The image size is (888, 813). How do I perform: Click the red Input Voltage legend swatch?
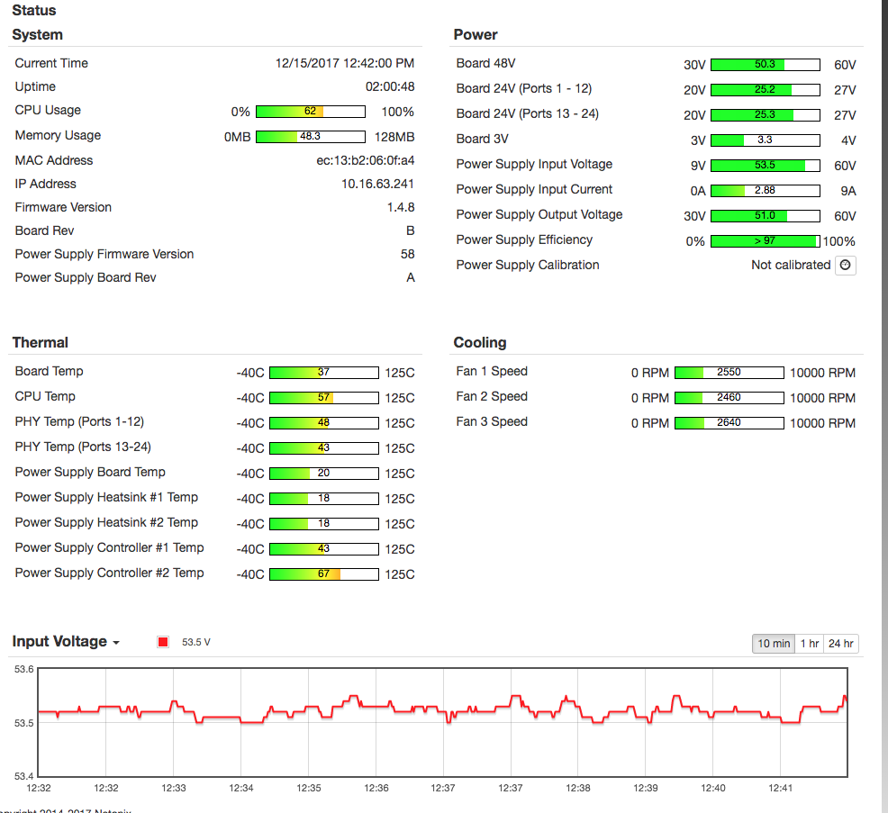(x=163, y=642)
